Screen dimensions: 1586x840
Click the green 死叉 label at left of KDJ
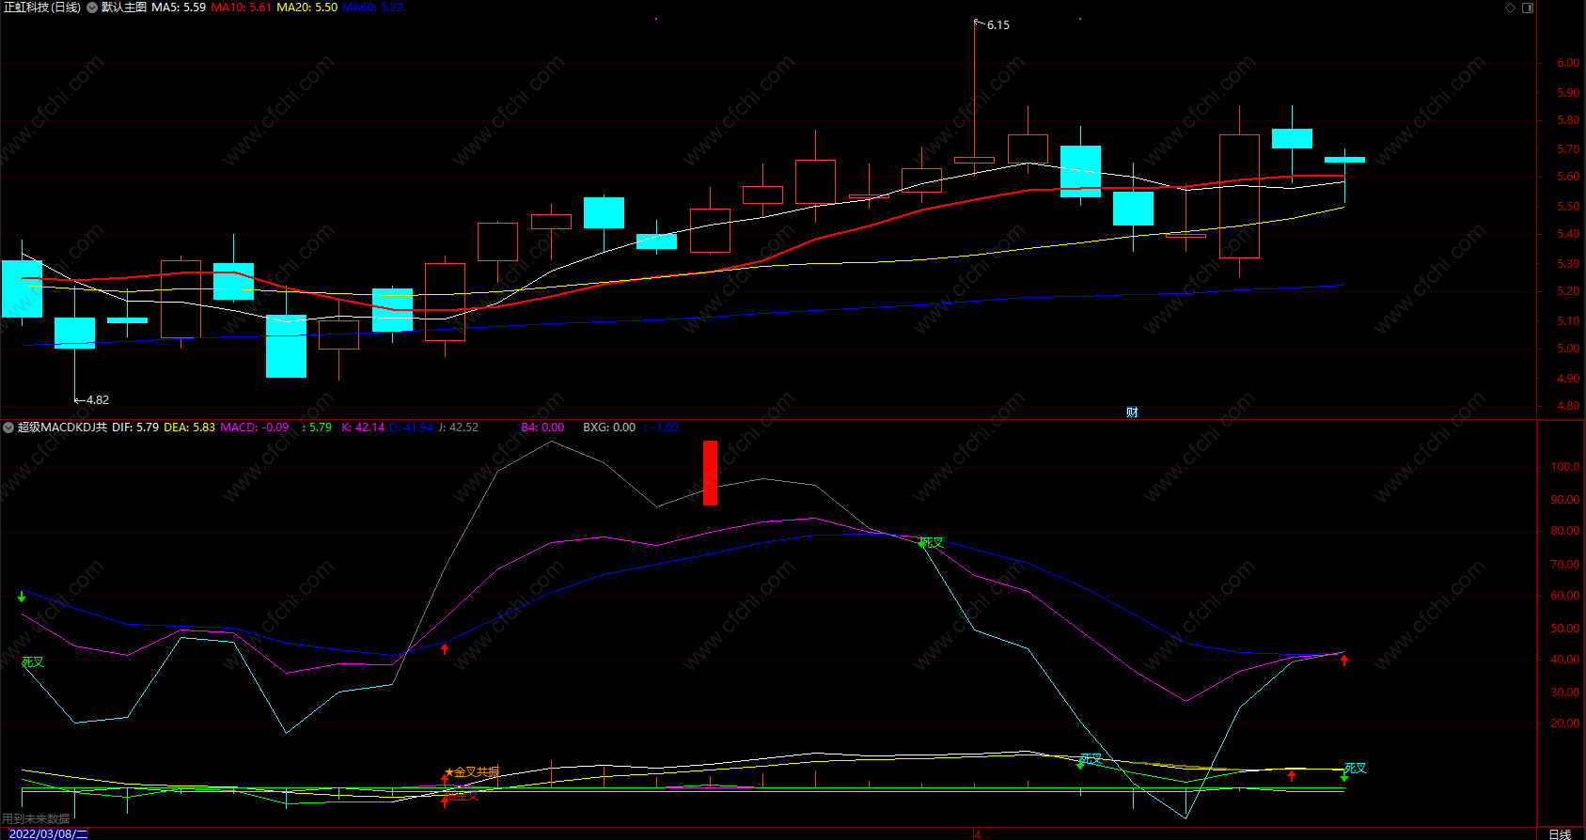33,662
